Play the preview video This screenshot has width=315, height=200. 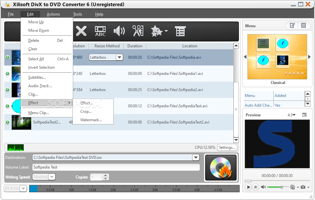pyautogui.click(x=248, y=187)
